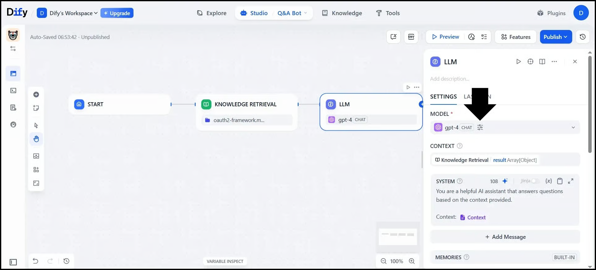Screen dimensions: 596x270
Task: Open the Publish dropdown
Action: pos(556,37)
